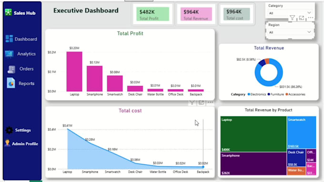Click the $964K Total Revenue card
Screen dimensions: 324x182
(196, 14)
